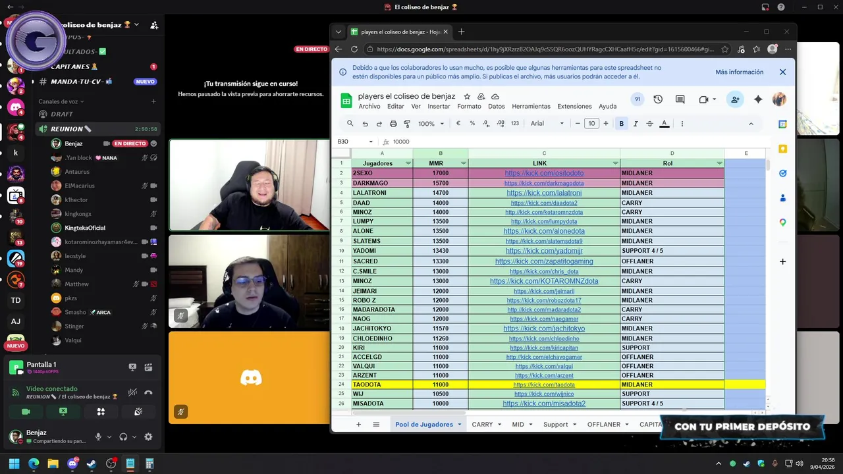Deafen with the Discord headphones icon
843x474 pixels.
coord(123,436)
